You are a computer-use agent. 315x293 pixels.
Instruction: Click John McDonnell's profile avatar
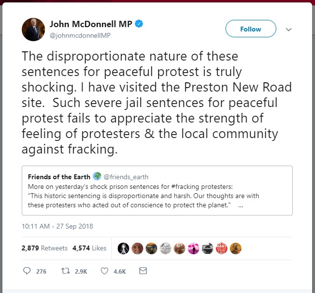(x=33, y=29)
